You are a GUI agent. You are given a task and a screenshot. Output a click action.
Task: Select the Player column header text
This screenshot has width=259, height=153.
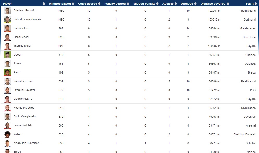coord(8,4)
